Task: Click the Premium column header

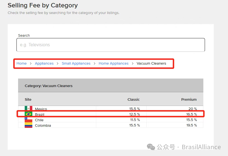Action: (189, 99)
